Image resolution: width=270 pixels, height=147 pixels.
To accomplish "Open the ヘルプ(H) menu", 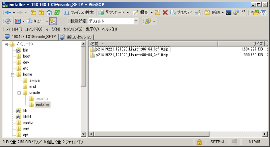I will (x=109, y=29).
